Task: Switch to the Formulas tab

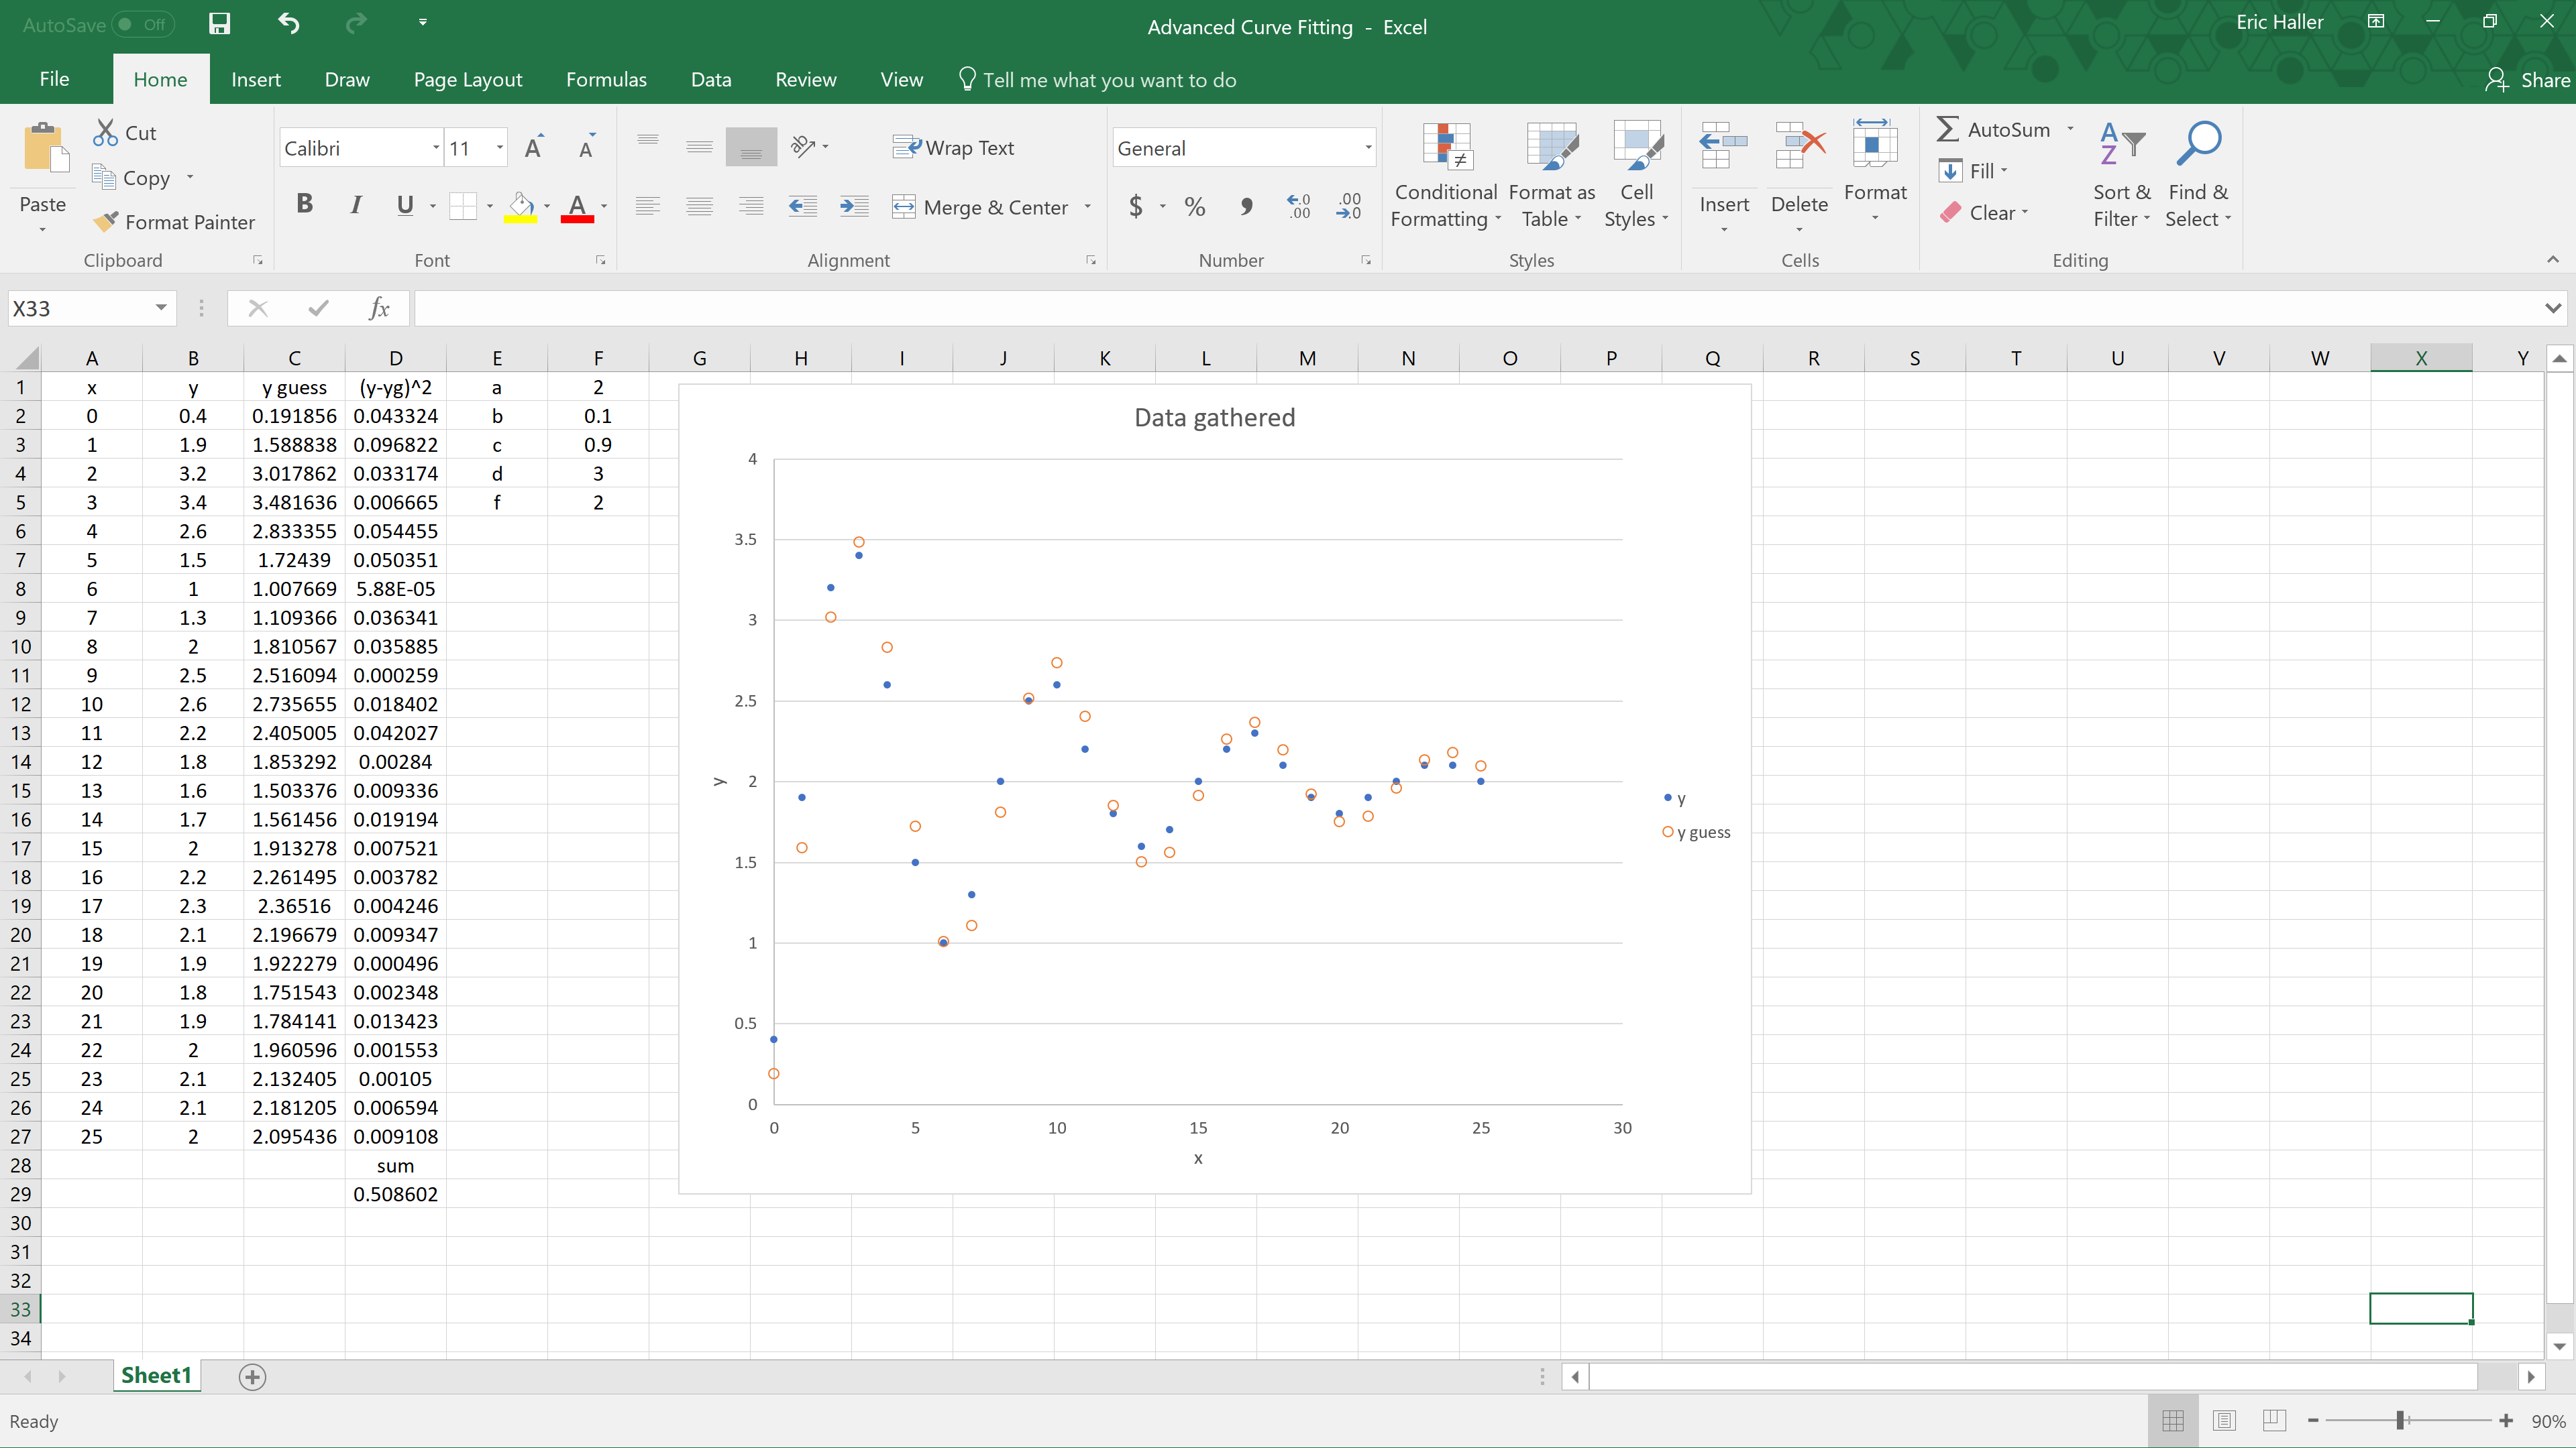Action: [x=606, y=79]
